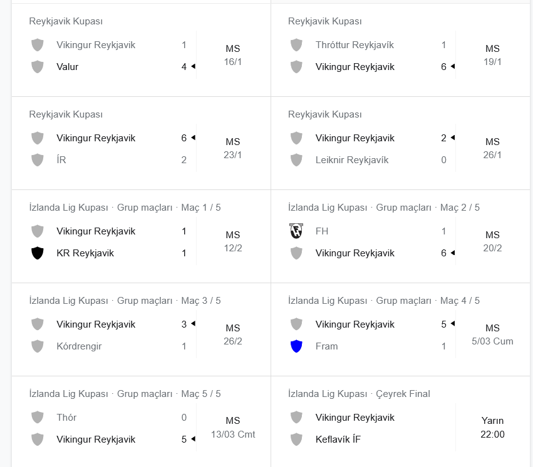Click the Valur team shield icon
Viewport: 533px width, 467px height.
pyautogui.click(x=38, y=67)
